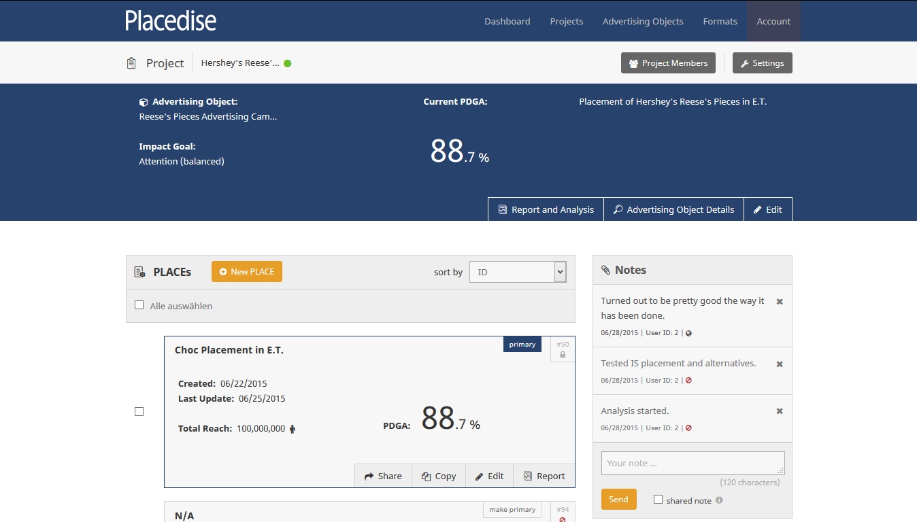The image size is (917, 522).
Task: Open the sort by ID dropdown
Action: pos(518,272)
